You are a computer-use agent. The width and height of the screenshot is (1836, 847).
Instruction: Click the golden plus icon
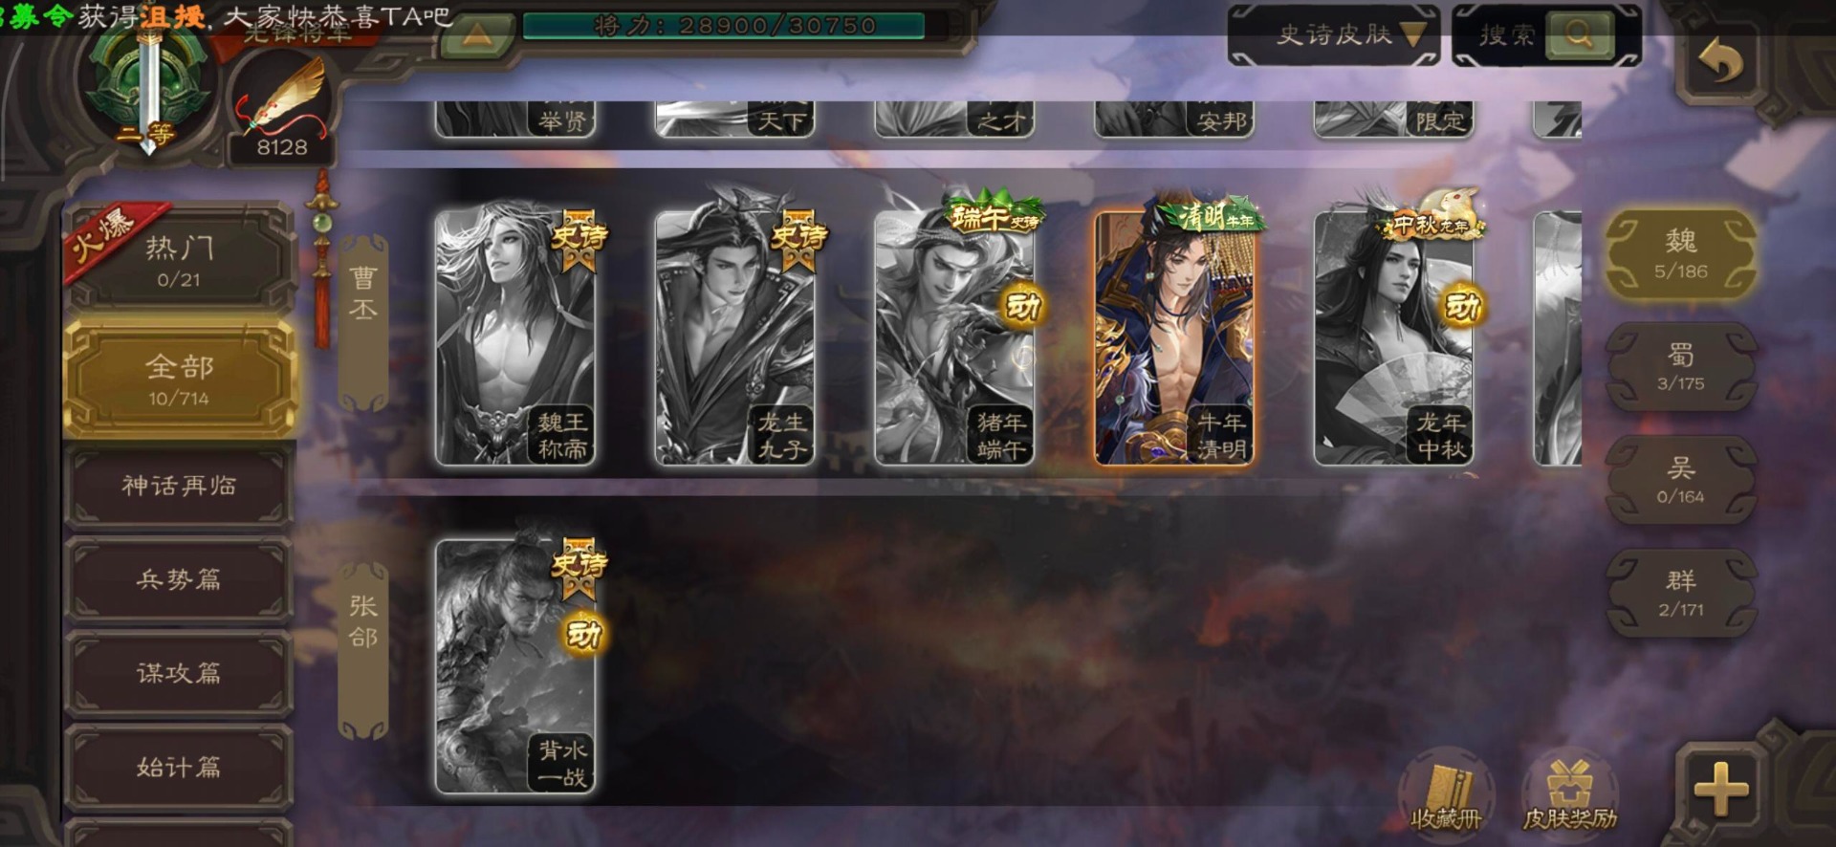tap(1721, 790)
